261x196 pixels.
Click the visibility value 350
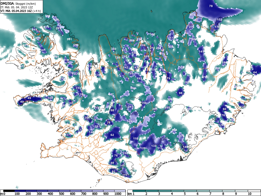coord(76,45)
